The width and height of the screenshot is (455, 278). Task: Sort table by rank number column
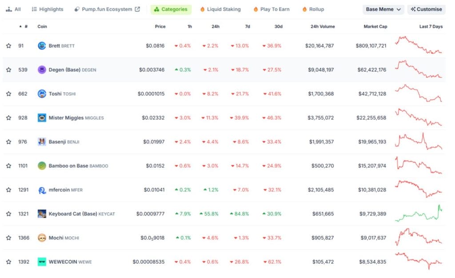tap(24, 26)
